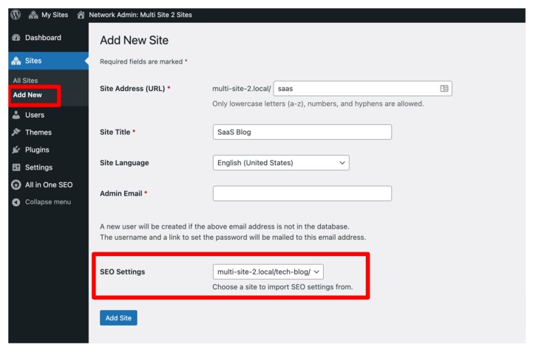This screenshot has height=353, width=536.
Task: Click the WordPress logo icon
Action: (16, 15)
